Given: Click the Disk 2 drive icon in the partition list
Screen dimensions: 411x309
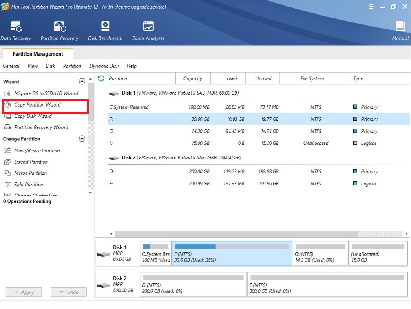Looking at the screenshot, I should point(114,158).
